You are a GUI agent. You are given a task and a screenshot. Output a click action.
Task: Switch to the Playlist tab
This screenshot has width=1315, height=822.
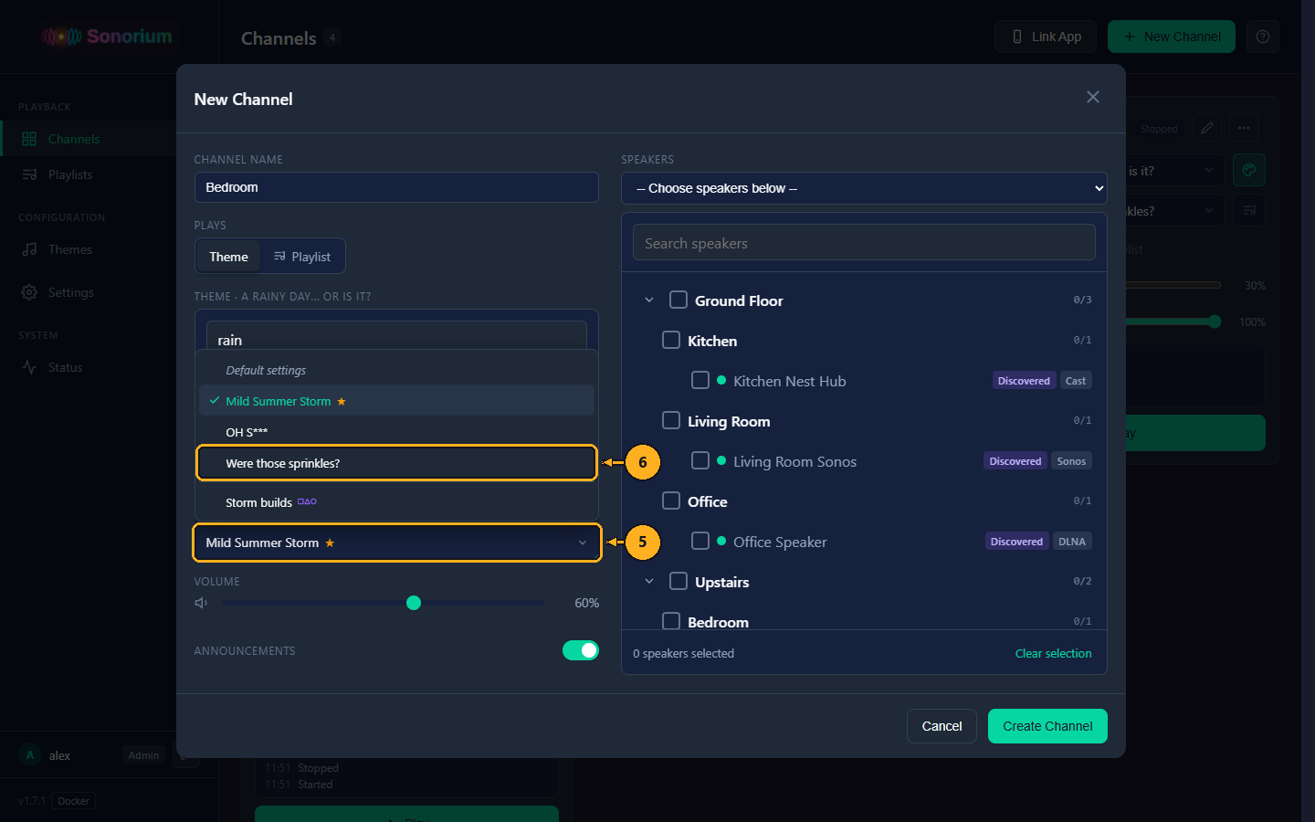[302, 257]
